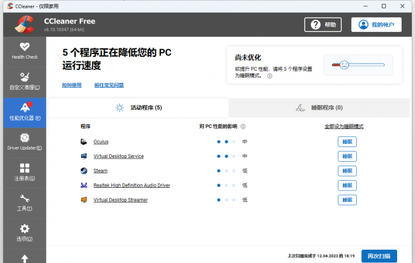The image size is (415, 263).
Task: Open the Steam program link
Action: tap(100, 171)
